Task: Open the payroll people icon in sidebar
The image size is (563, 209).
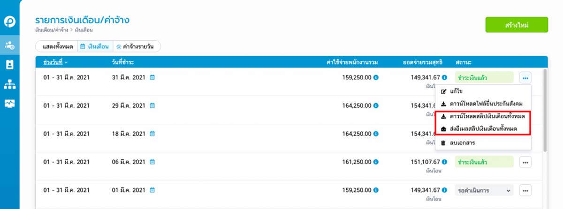Action: (9, 45)
